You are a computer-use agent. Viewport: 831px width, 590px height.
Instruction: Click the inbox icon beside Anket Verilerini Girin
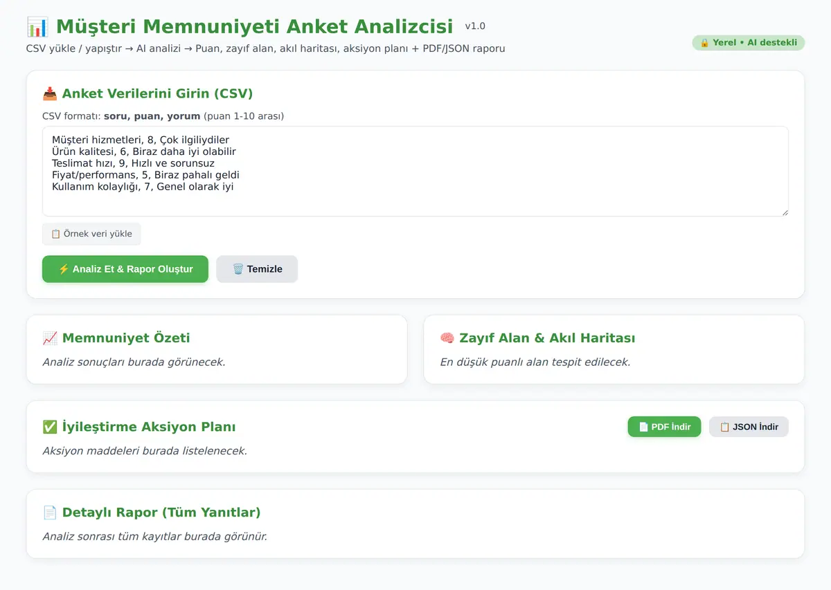click(x=50, y=93)
